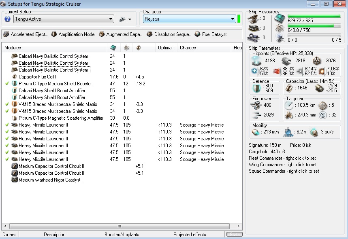
Task: Click the scroll left arrow of module list
Action: tap(5, 226)
